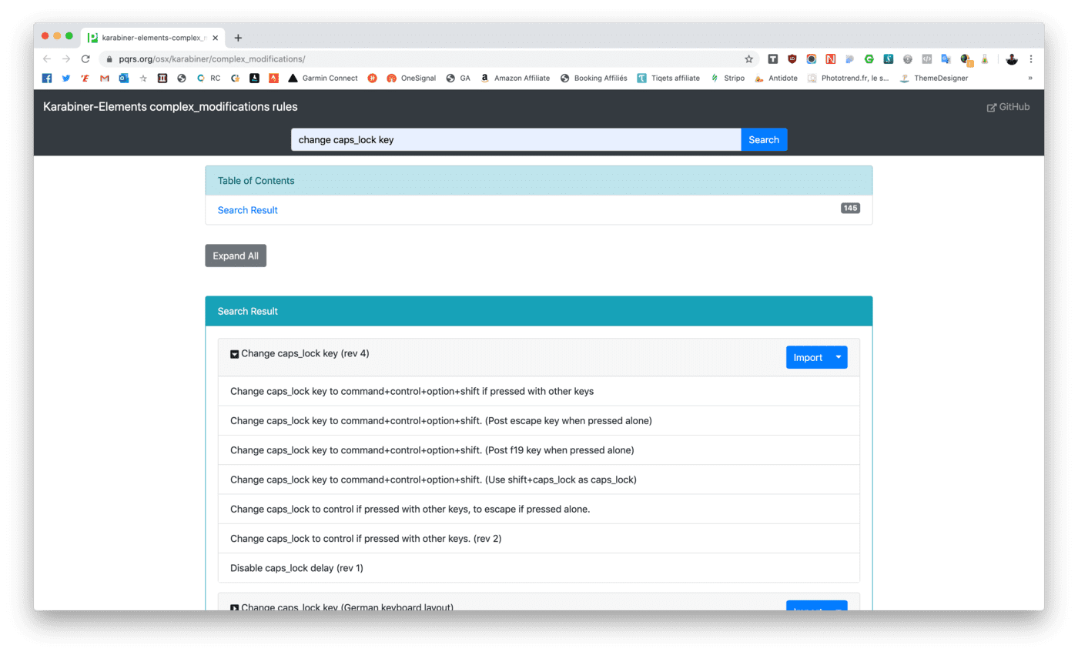This screenshot has height=655, width=1078.
Task: Select Disable caps_lock delay (rev 1) rule
Action: click(x=539, y=568)
